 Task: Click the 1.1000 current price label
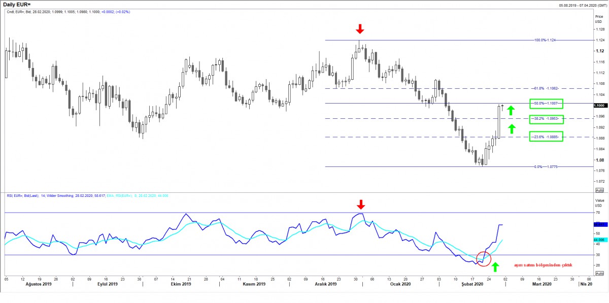pyautogui.click(x=599, y=105)
